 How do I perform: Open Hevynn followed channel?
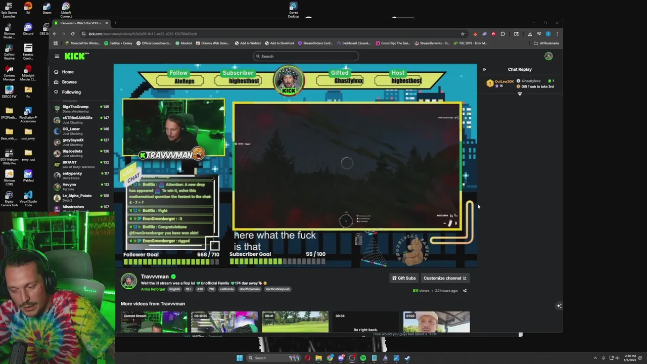pyautogui.click(x=81, y=186)
